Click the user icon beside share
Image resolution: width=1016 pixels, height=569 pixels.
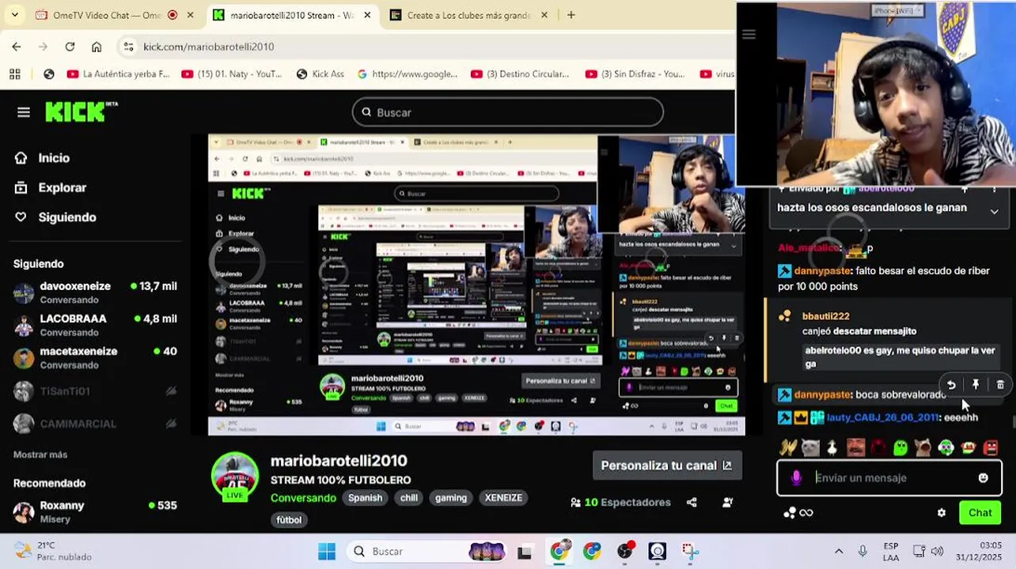pos(727,502)
